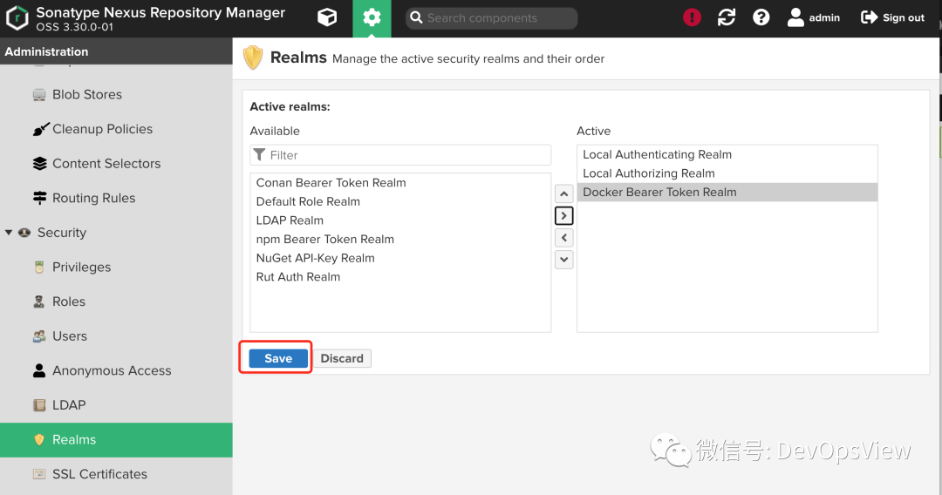Viewport: 942px width, 495px height.
Task: Click the move realm down arrow
Action: pyautogui.click(x=563, y=259)
